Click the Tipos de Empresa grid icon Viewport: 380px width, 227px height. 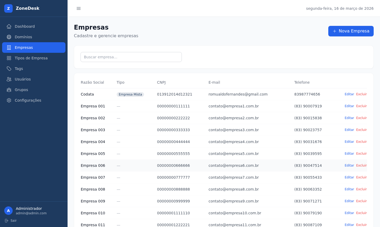[x=9, y=58]
